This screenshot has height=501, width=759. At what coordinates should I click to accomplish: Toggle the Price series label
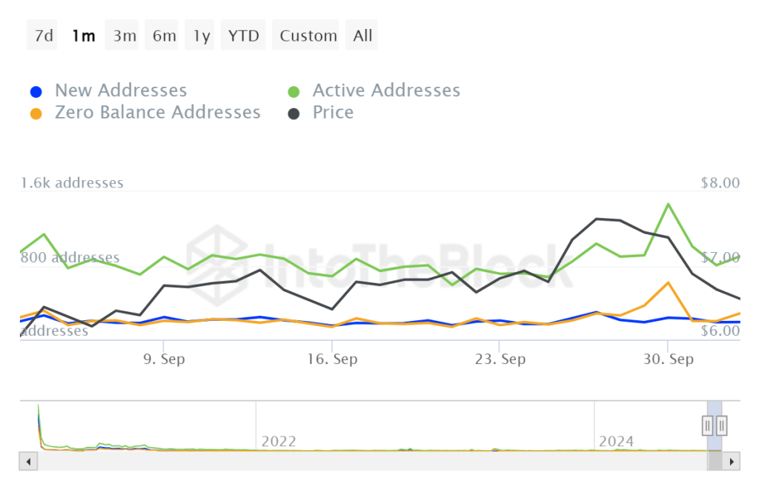pyautogui.click(x=333, y=113)
